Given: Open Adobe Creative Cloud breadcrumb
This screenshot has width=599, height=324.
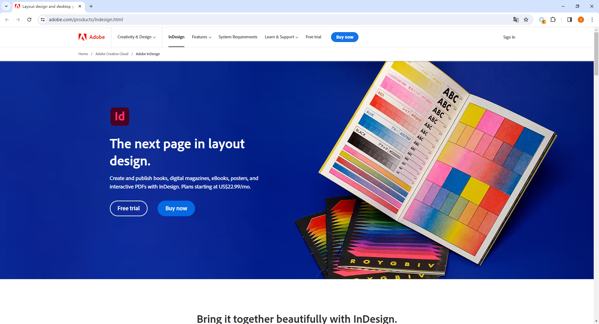Looking at the screenshot, I should 112,54.
